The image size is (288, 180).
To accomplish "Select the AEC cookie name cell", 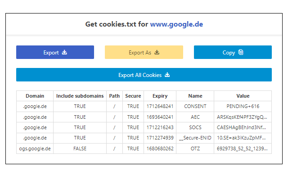I will point(195,117).
